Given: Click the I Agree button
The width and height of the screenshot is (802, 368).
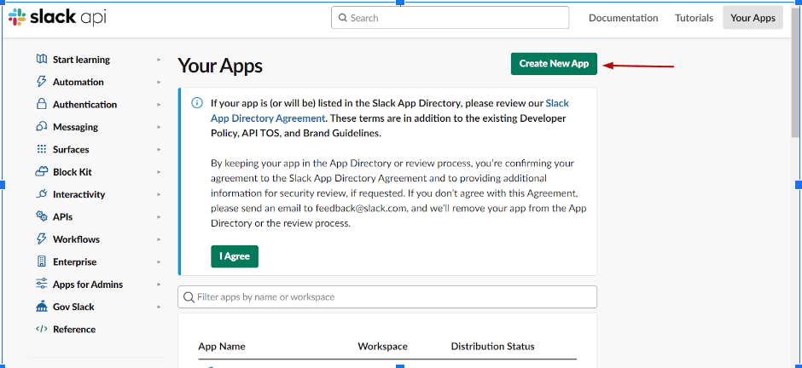Looking at the screenshot, I should click(x=235, y=256).
